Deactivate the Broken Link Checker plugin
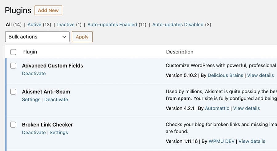 34,133
